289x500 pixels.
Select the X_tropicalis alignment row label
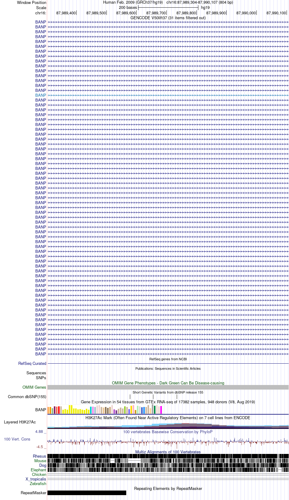[36, 479]
